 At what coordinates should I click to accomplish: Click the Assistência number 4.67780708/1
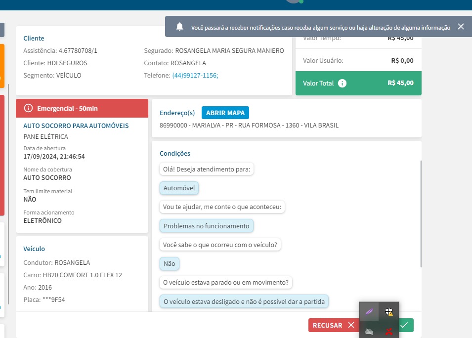(78, 50)
